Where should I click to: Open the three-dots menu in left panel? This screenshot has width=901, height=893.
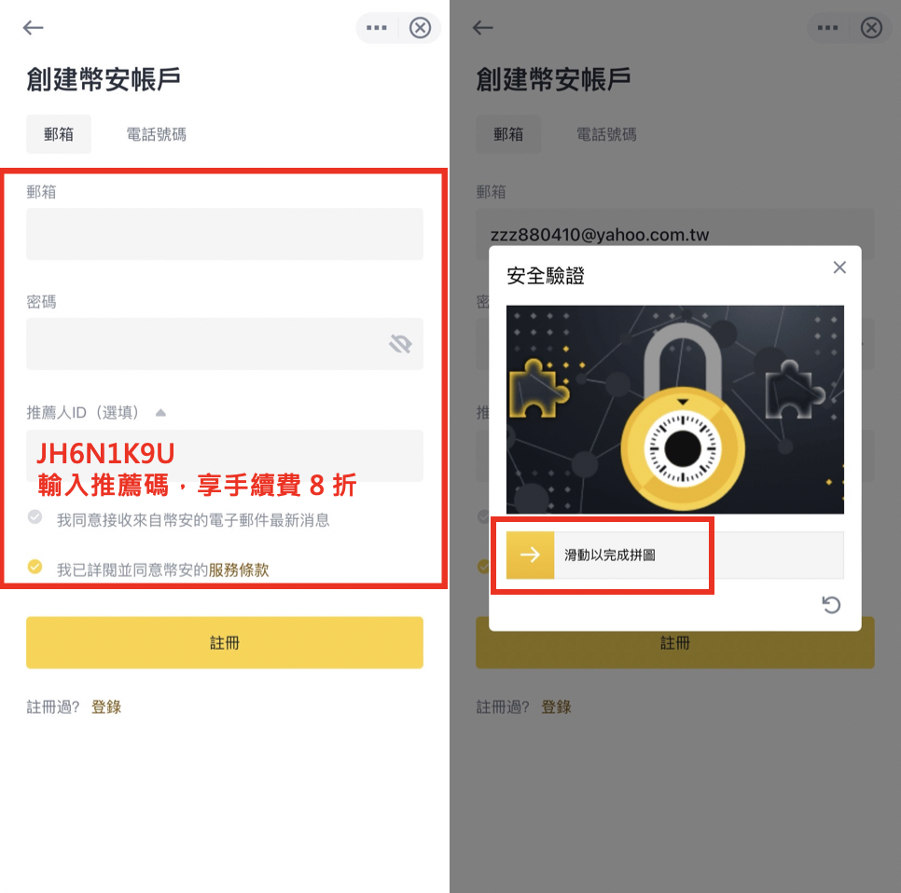pos(377,28)
